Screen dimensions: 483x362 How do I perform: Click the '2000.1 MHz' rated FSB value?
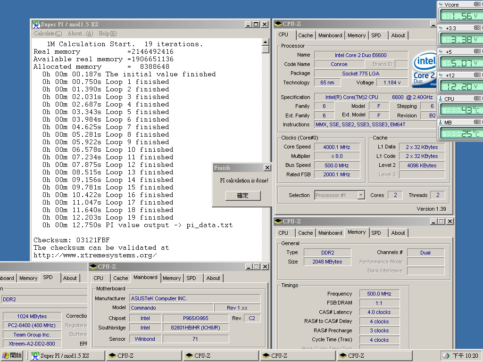coord(337,174)
